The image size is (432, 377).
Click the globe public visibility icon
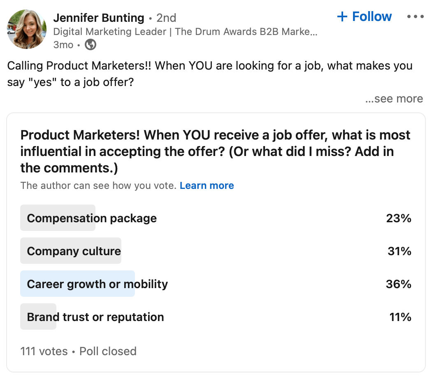[91, 44]
